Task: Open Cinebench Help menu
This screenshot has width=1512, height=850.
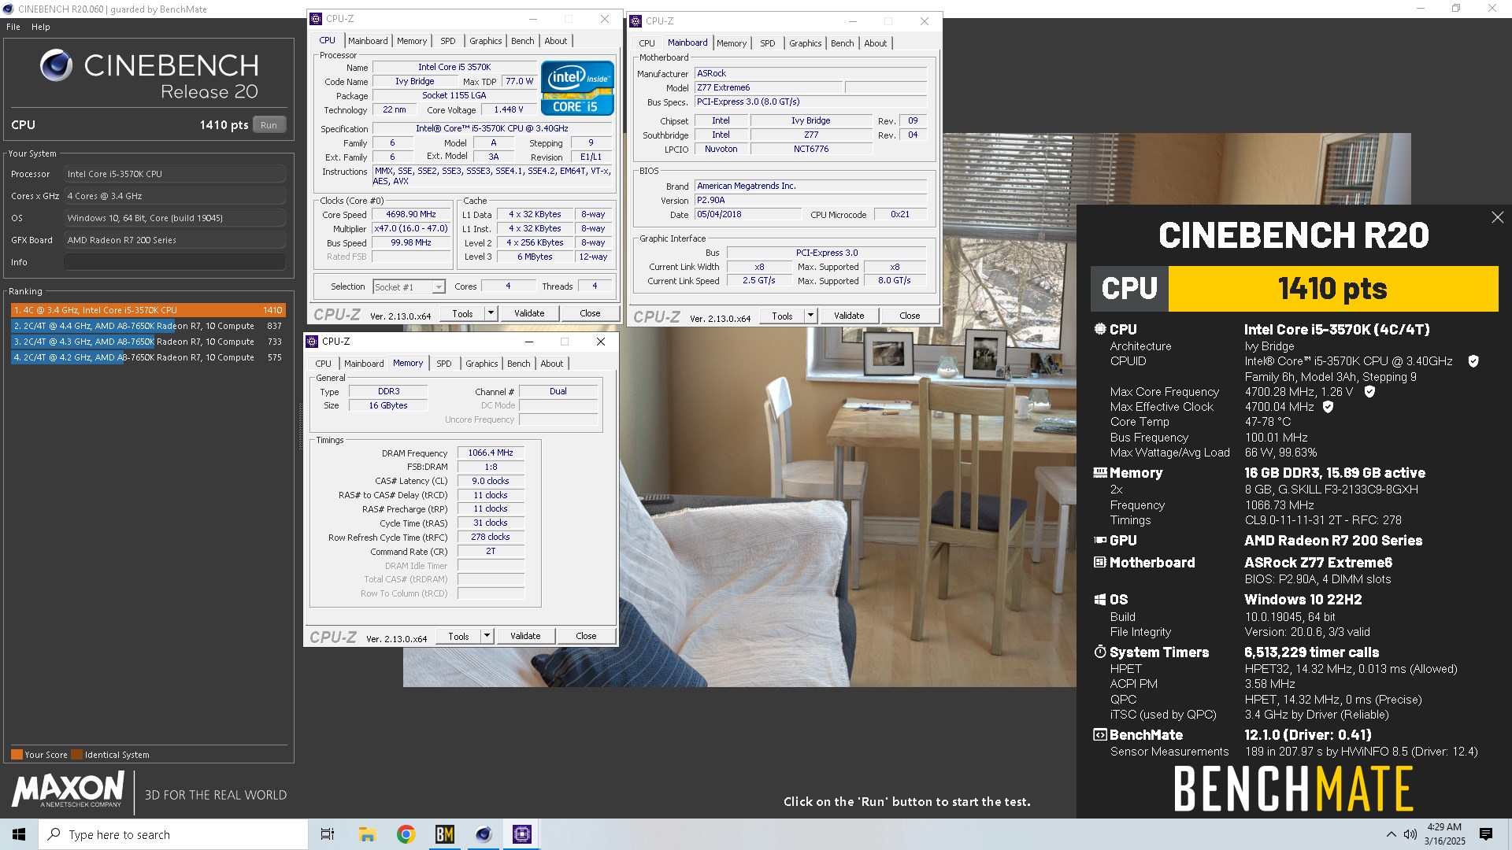Action: (x=41, y=27)
